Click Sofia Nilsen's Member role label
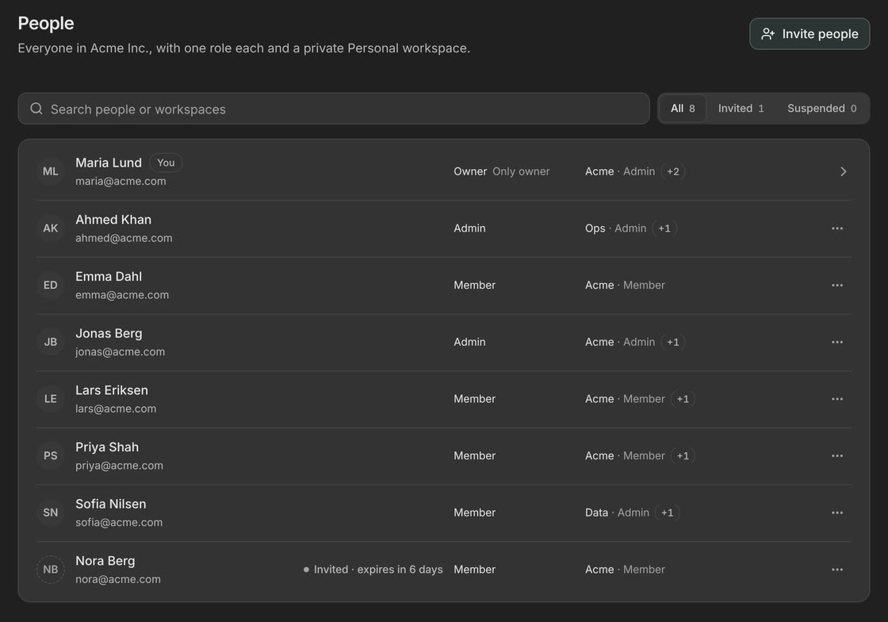 pyautogui.click(x=475, y=513)
